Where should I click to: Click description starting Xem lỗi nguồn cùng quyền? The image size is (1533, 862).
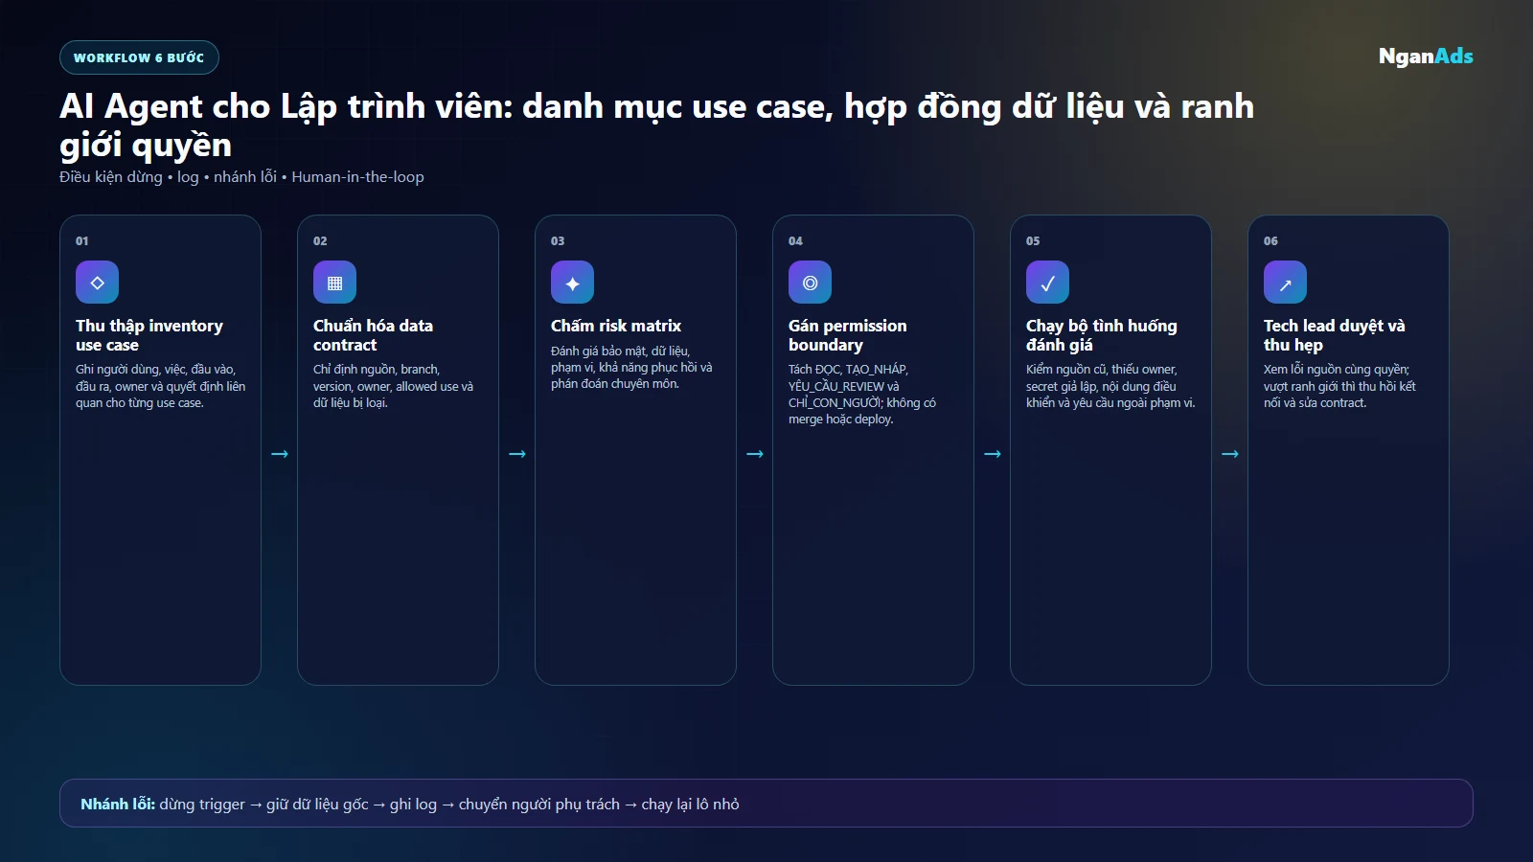tap(1339, 386)
